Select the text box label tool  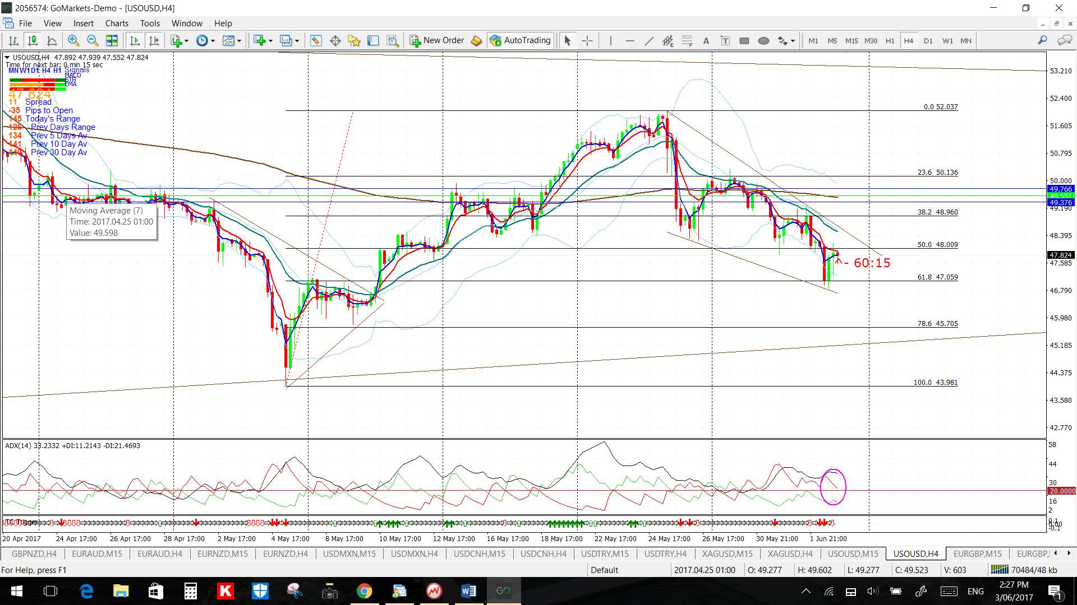(725, 40)
